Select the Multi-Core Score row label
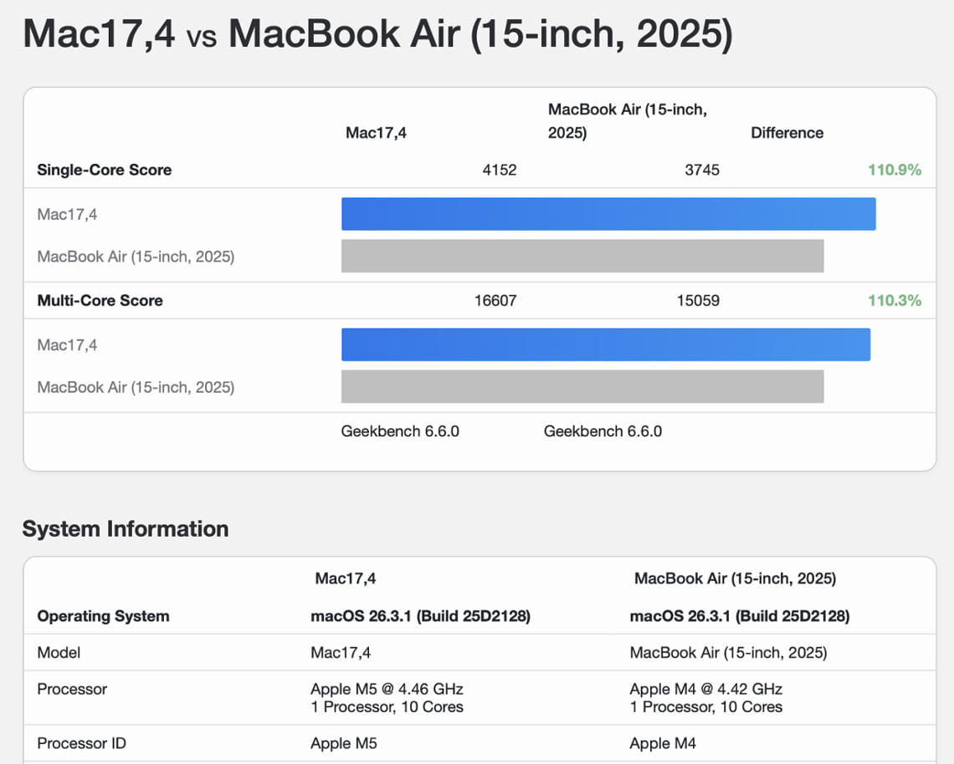Screen dimensions: 954x764 100,300
